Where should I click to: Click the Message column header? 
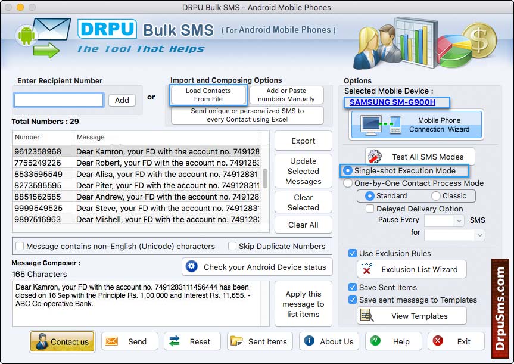167,137
